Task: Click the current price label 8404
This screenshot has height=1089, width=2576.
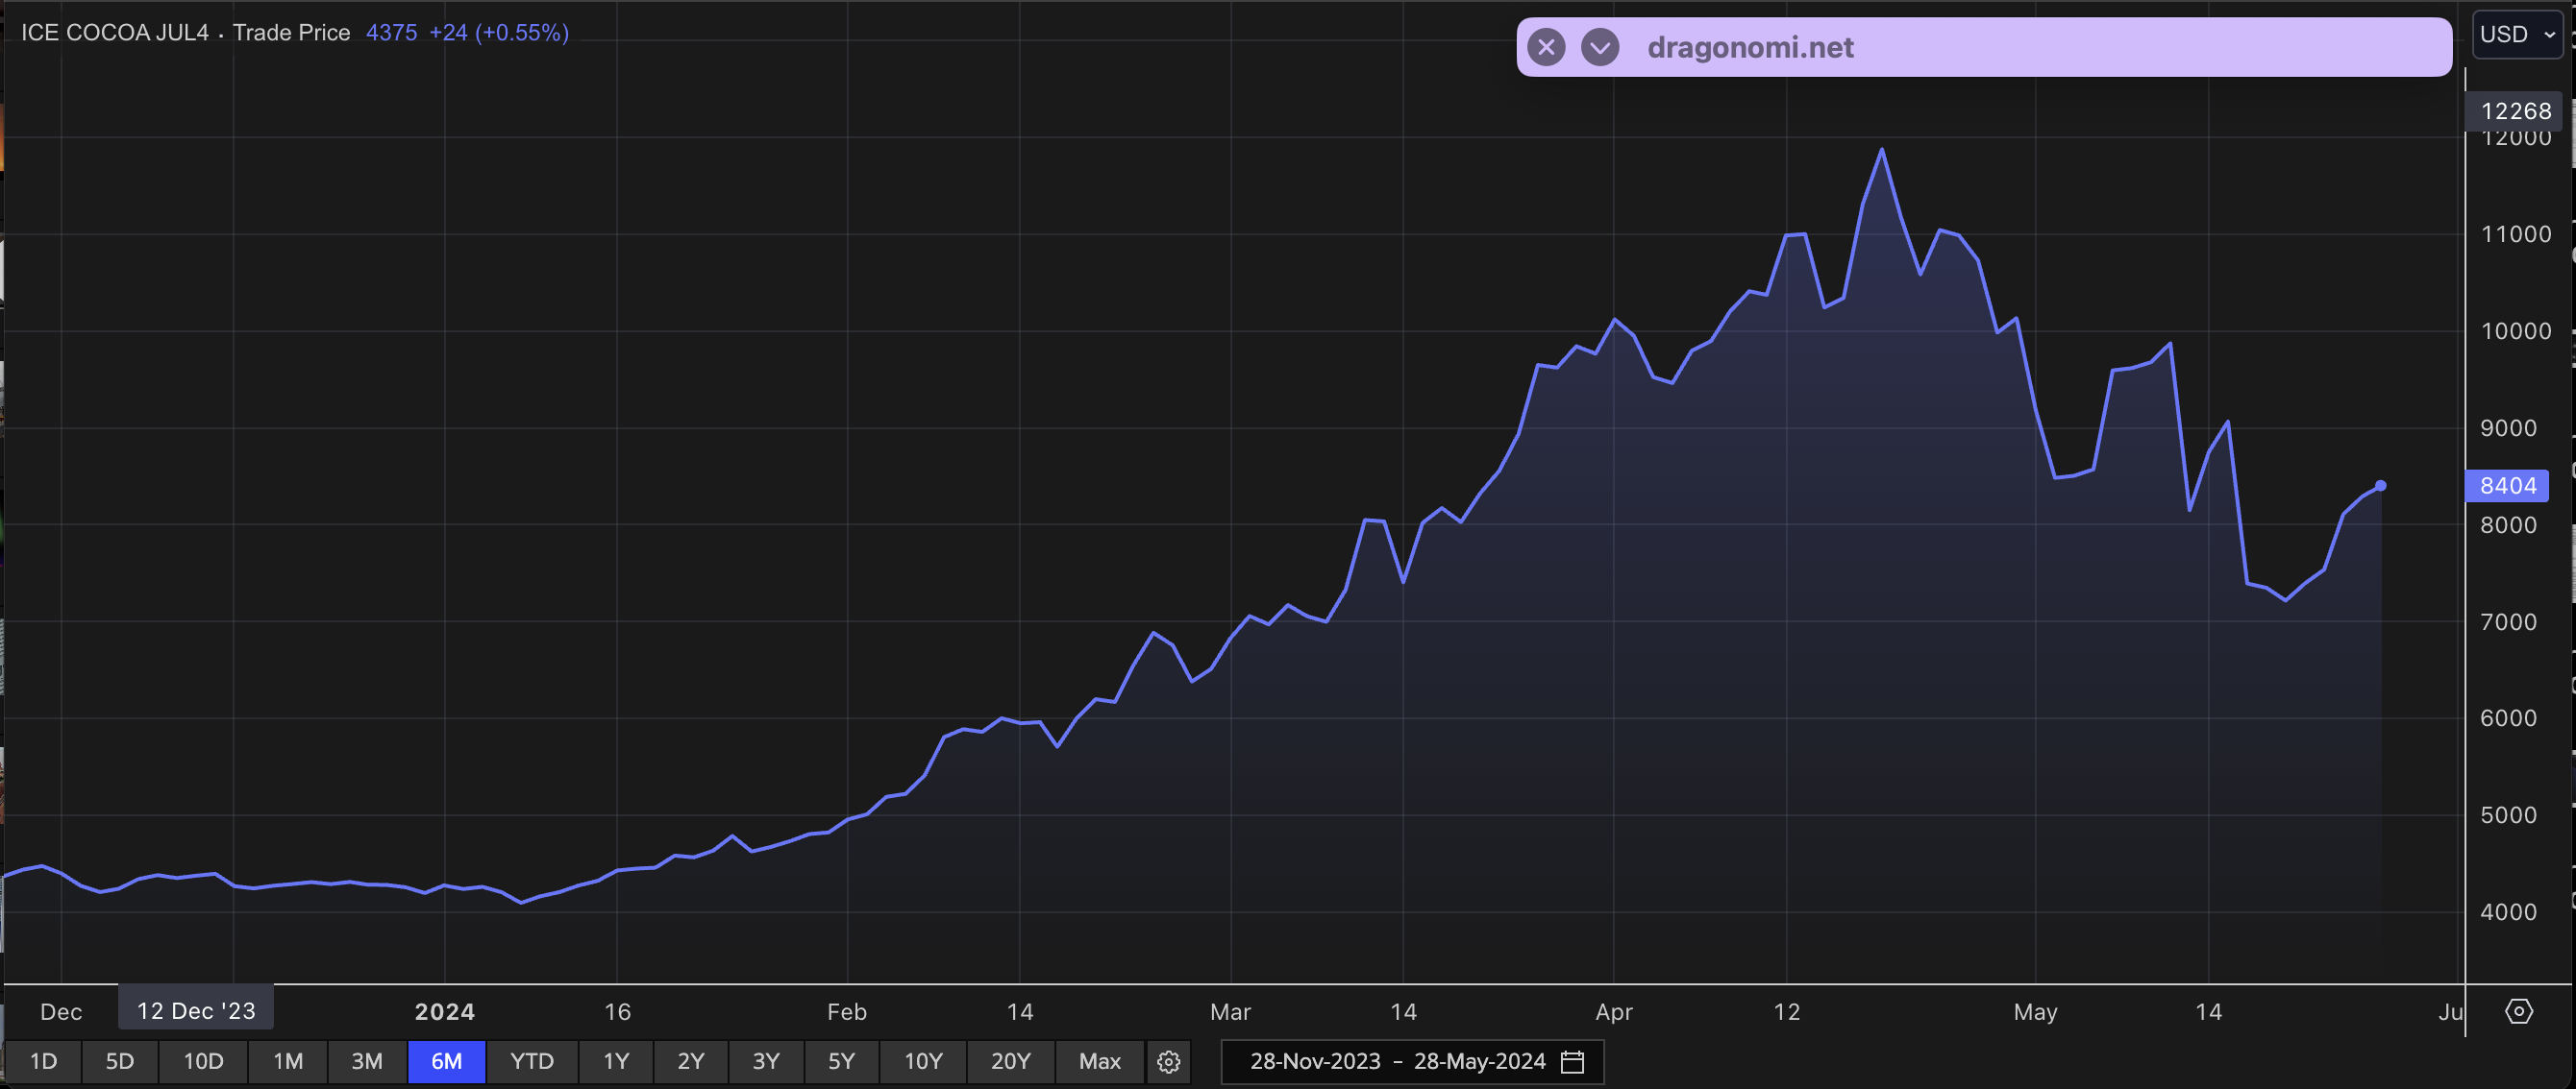Action: 2508,486
